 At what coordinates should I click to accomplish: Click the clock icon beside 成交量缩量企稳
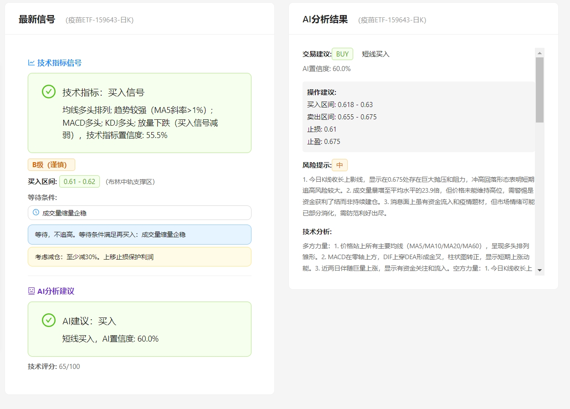point(36,212)
